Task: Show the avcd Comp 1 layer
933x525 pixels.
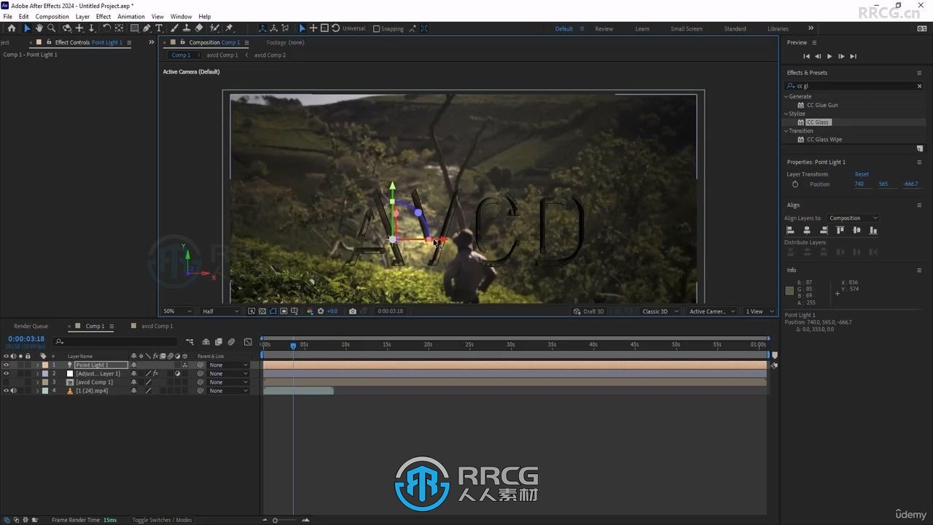Action: click(6, 382)
